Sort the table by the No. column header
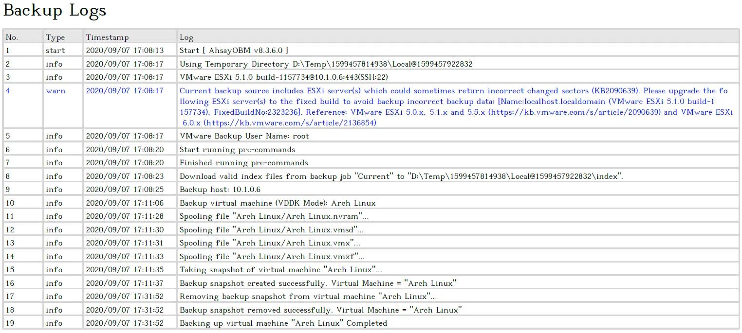This screenshot has width=742, height=333. [12, 36]
